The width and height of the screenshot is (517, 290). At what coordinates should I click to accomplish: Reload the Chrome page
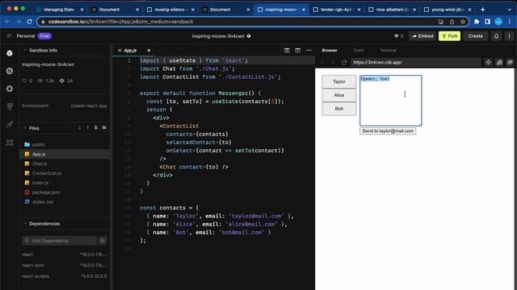coord(29,22)
